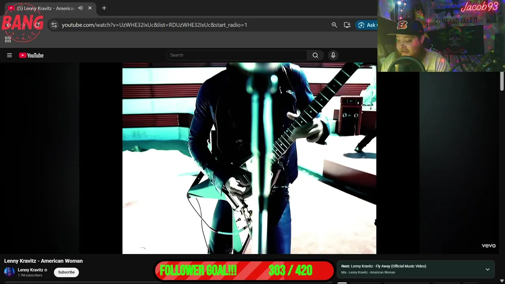Screen dimensions: 505x284
Task: Mute the tab via speaker icon
Action: 80,8
